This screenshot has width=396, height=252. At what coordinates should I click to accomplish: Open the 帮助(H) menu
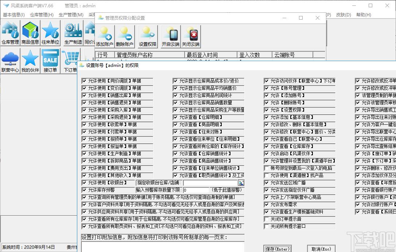tap(364, 15)
